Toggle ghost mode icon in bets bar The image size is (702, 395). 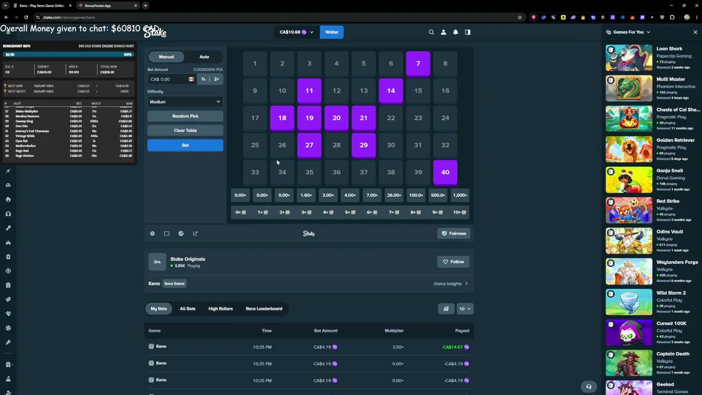point(446,309)
